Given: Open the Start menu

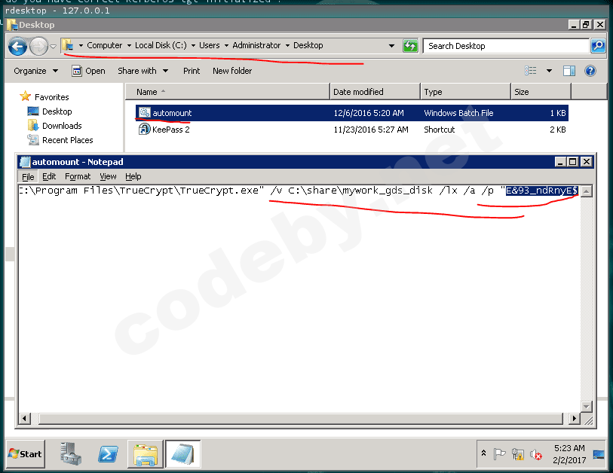Looking at the screenshot, I should point(26,454).
